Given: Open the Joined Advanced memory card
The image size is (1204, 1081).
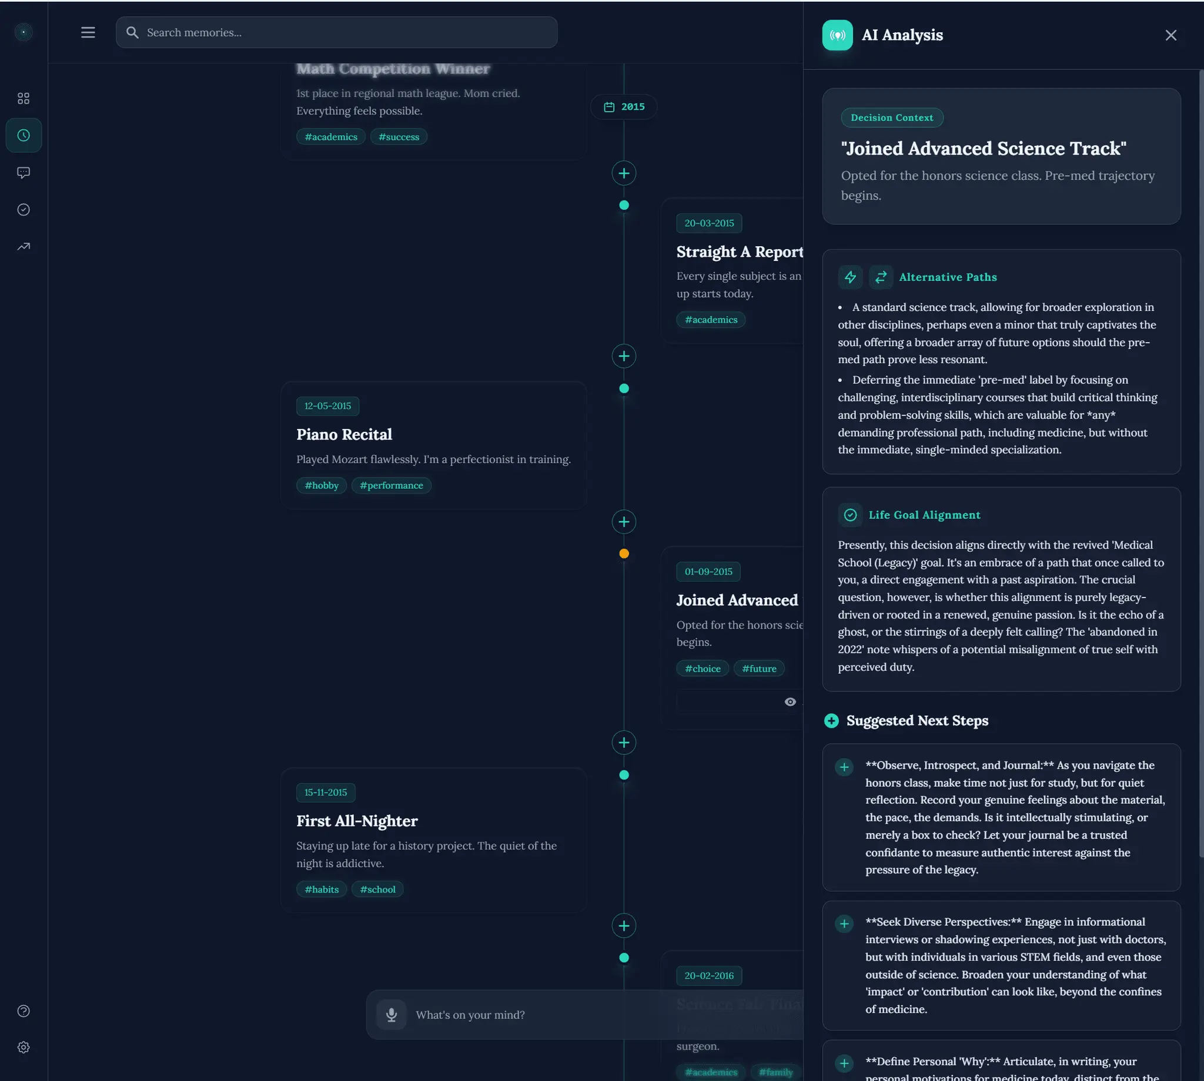Looking at the screenshot, I should 733,638.
